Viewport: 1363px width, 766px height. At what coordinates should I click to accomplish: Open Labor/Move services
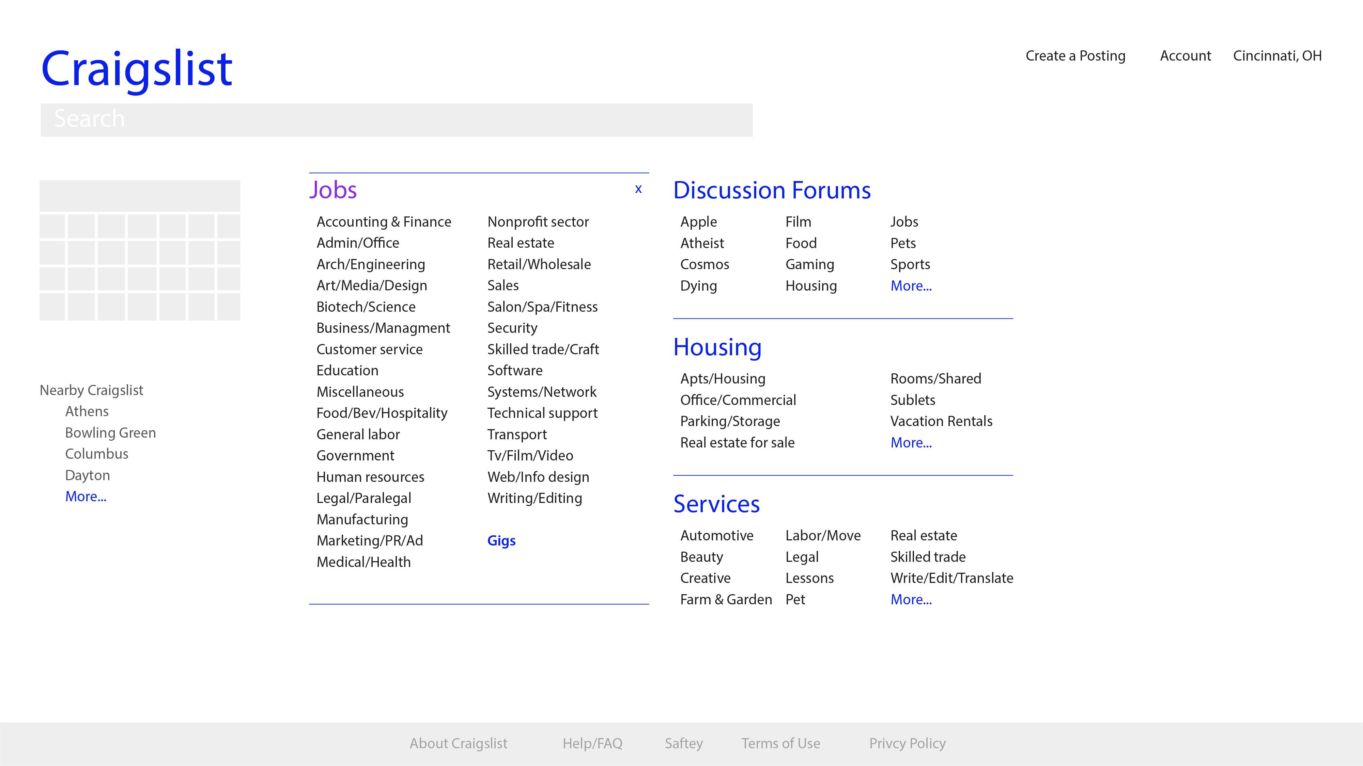coord(823,536)
